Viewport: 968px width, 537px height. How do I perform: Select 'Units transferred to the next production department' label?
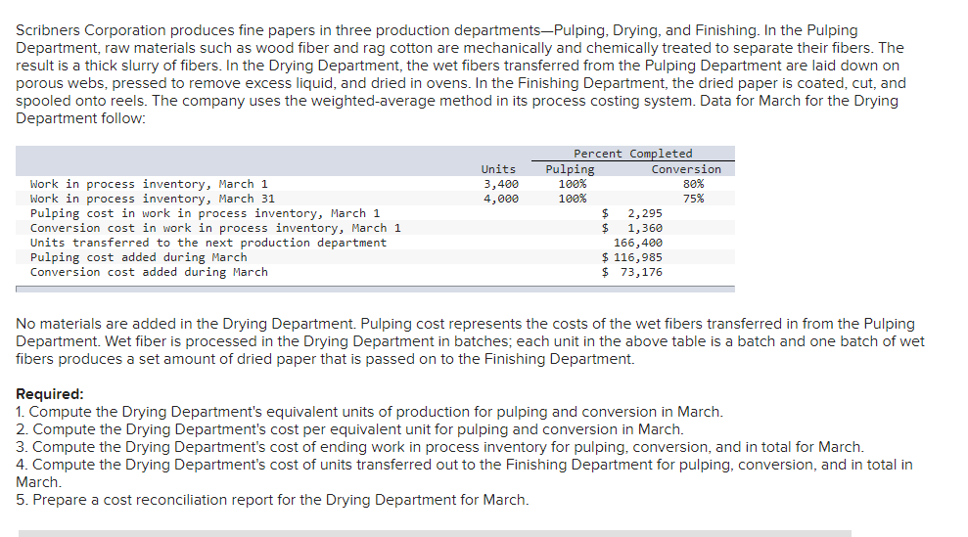point(208,244)
